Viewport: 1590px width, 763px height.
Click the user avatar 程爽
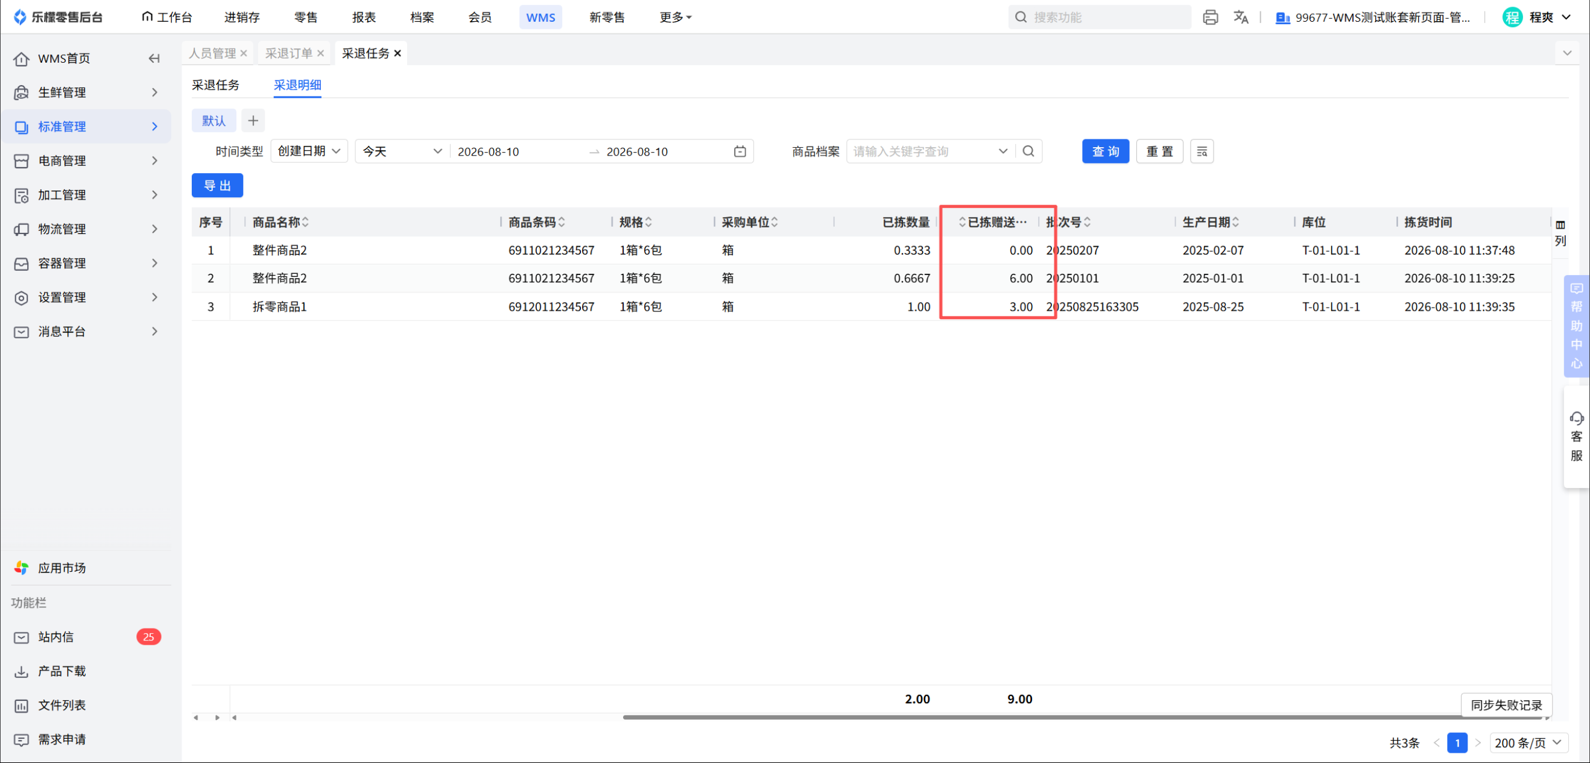pos(1512,17)
